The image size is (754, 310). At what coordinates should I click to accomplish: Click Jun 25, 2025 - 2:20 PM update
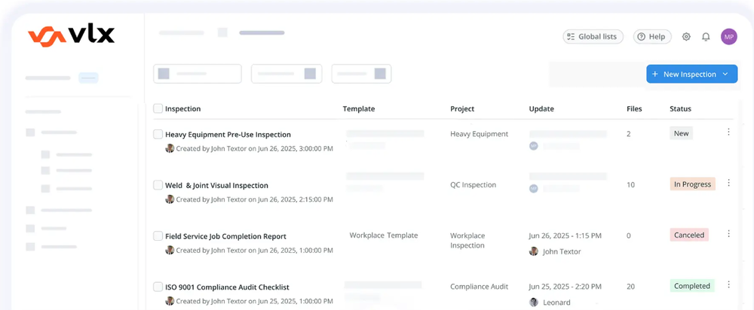(565, 287)
